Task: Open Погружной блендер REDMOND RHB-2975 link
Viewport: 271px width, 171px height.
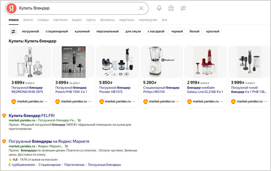Action: [x=27, y=90]
